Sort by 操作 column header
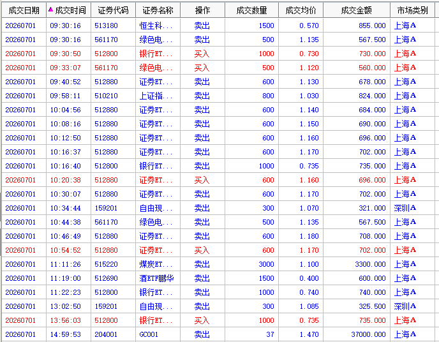Viewport: 439px width, 342px height. tap(202, 10)
